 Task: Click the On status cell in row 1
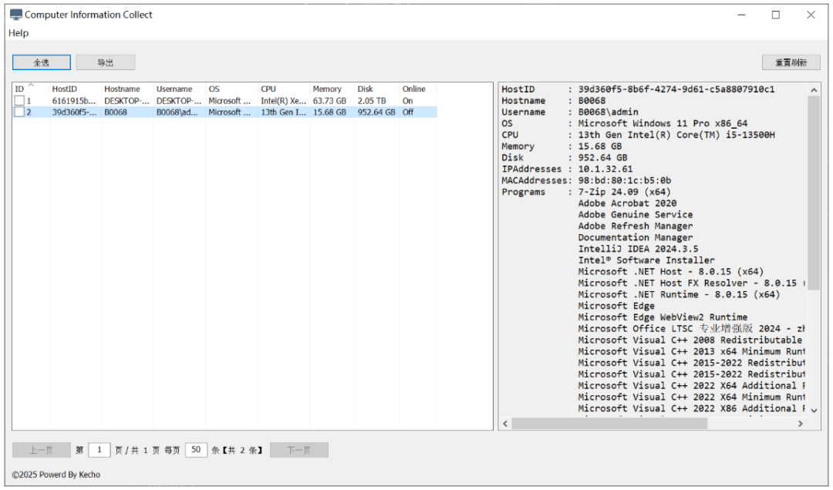coord(407,101)
